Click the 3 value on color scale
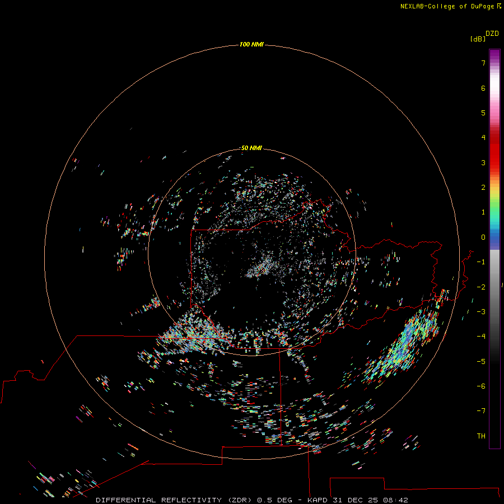This screenshot has height=504, width=504. pos(483,162)
